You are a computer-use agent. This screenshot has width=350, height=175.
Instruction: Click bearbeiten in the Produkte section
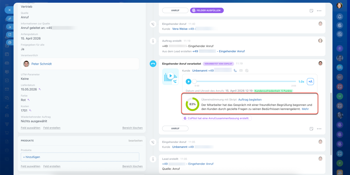point(135,141)
